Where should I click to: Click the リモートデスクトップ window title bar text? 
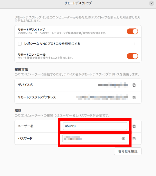78,3
